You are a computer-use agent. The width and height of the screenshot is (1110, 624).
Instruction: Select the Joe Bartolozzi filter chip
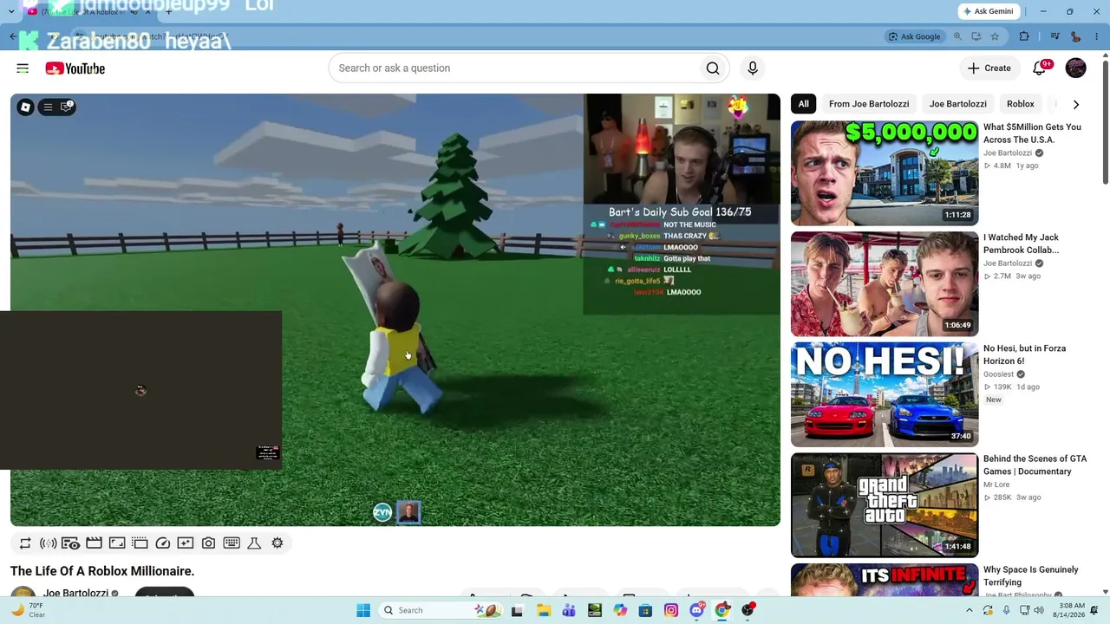[958, 104]
